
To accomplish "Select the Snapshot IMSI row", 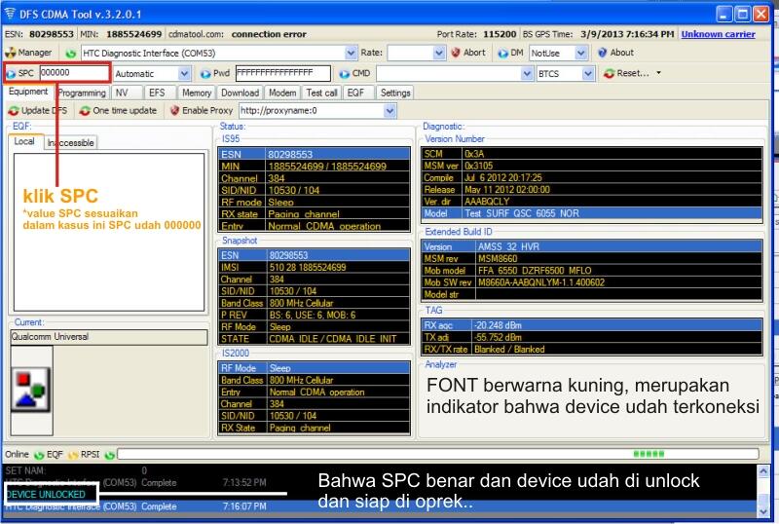I will coord(315,268).
